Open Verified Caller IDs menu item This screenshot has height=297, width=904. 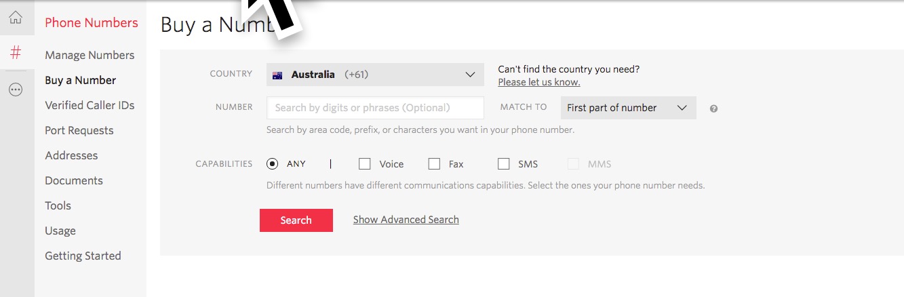(x=90, y=105)
